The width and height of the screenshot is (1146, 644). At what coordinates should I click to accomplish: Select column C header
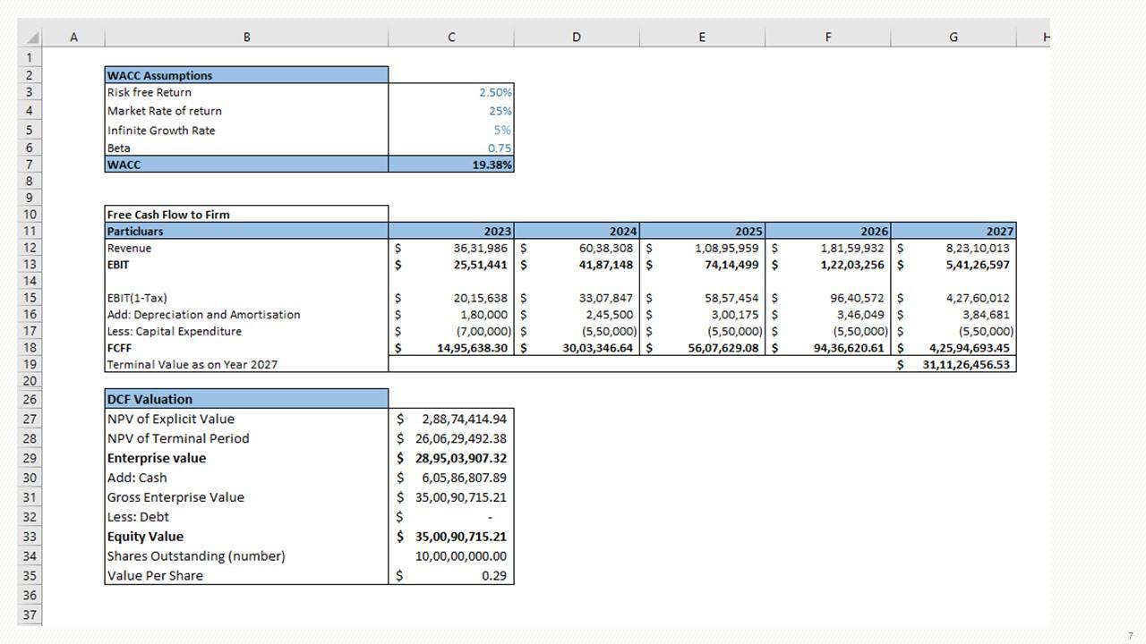point(451,38)
